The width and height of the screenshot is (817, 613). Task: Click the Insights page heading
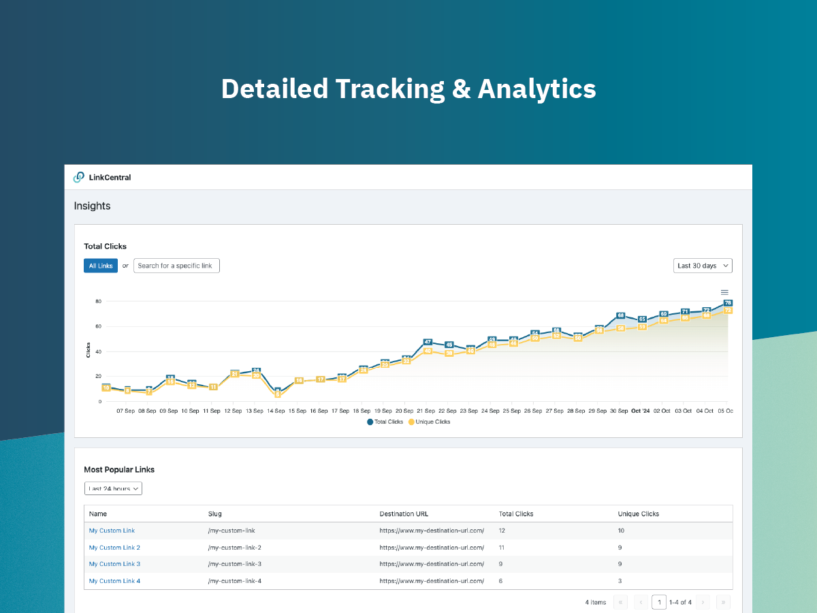click(x=92, y=206)
